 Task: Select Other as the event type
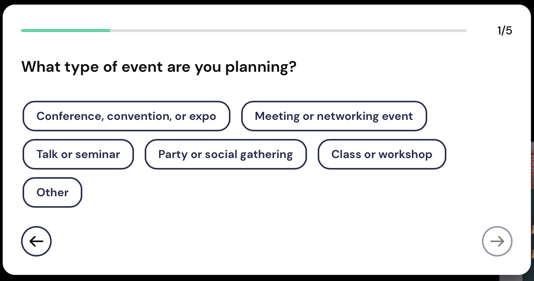(52, 192)
